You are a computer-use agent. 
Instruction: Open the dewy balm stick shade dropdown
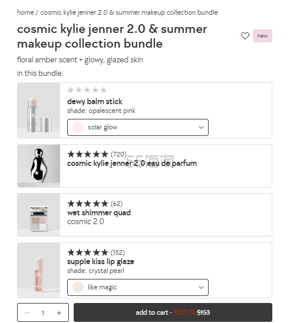137,127
